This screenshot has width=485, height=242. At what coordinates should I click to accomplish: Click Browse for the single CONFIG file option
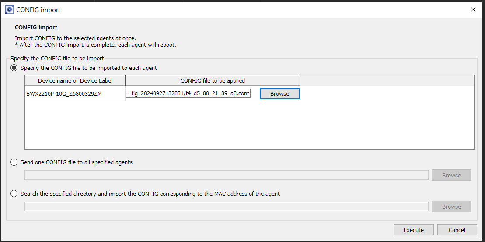coord(451,175)
